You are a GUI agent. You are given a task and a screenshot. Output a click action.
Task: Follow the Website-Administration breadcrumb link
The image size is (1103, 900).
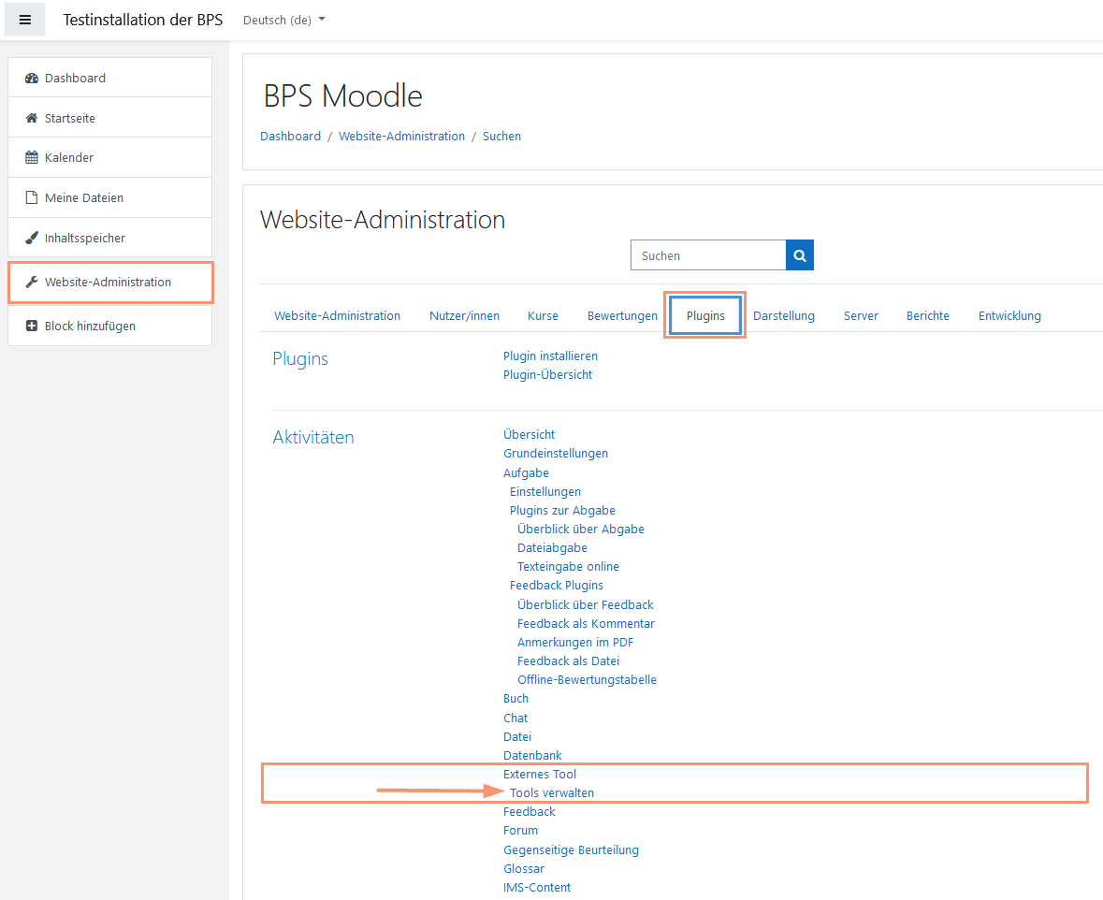(401, 136)
